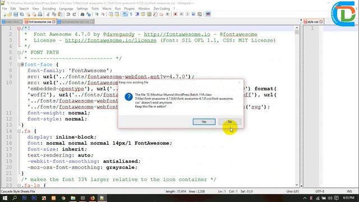The image size is (359, 202).
Task: Redo action via toolbar arrow
Action: [x=74, y=14]
